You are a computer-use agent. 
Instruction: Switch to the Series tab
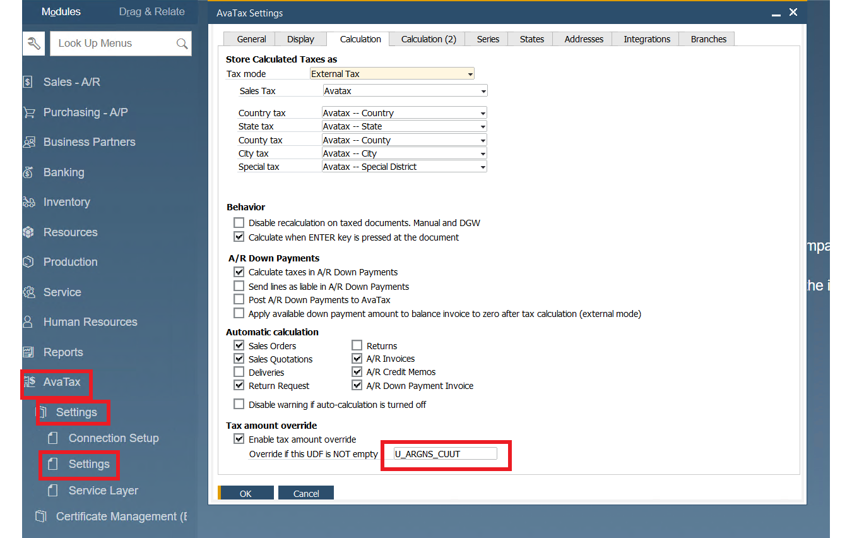coord(488,39)
